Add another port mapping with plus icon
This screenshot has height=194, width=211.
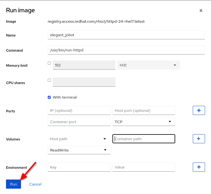point(199,110)
